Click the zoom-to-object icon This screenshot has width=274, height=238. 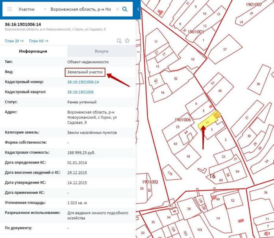tap(119, 41)
